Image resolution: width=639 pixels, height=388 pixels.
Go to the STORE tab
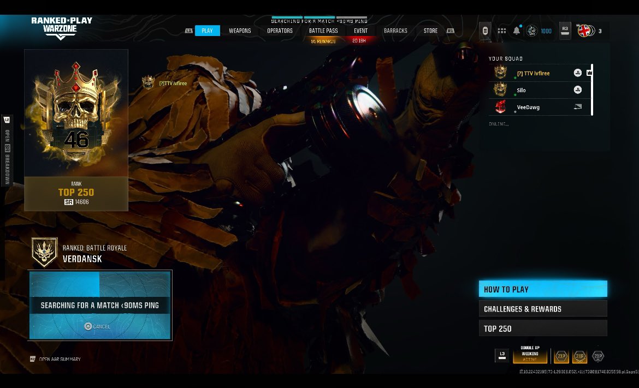(430, 31)
